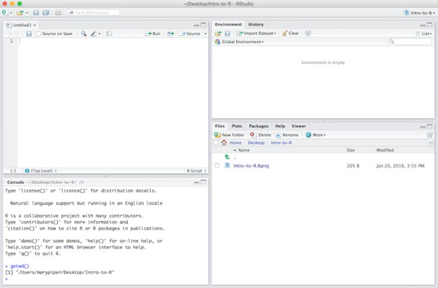Click the environment search field

click(410, 42)
